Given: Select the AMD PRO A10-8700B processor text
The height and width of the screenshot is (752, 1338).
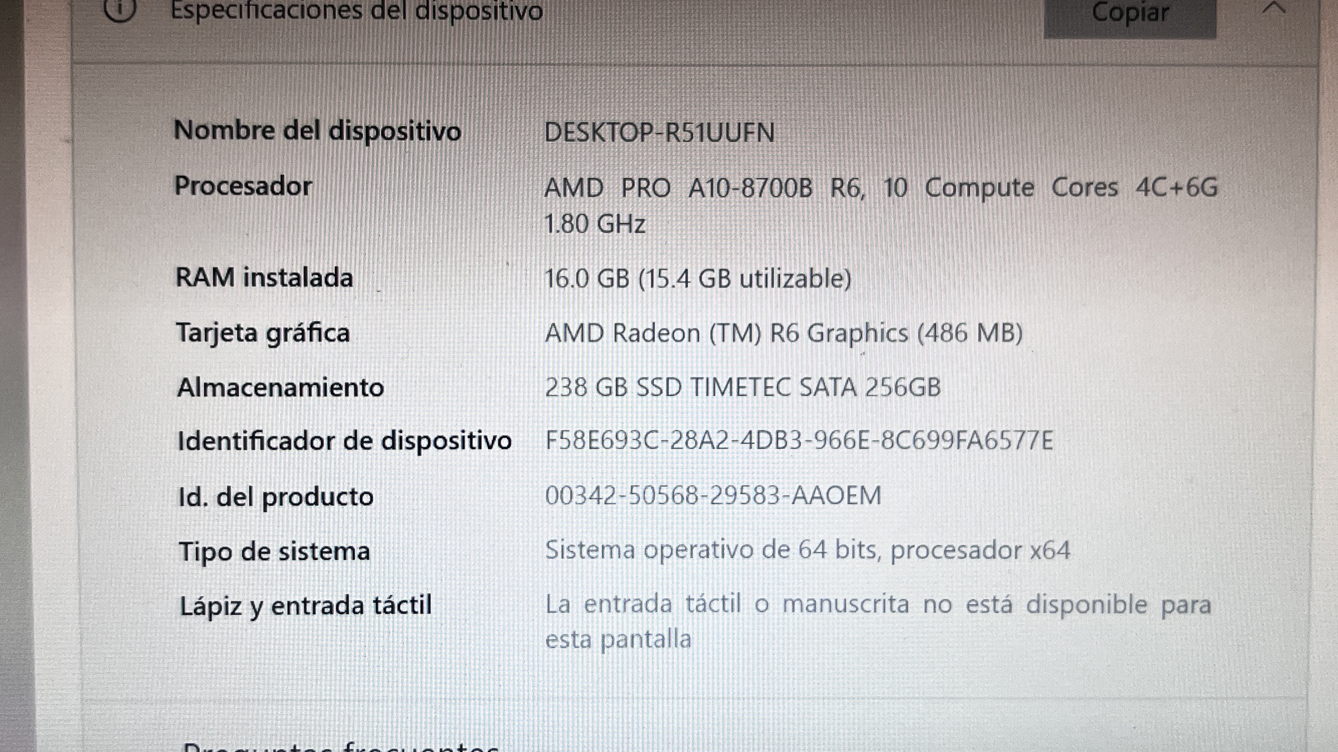Looking at the screenshot, I should (881, 205).
